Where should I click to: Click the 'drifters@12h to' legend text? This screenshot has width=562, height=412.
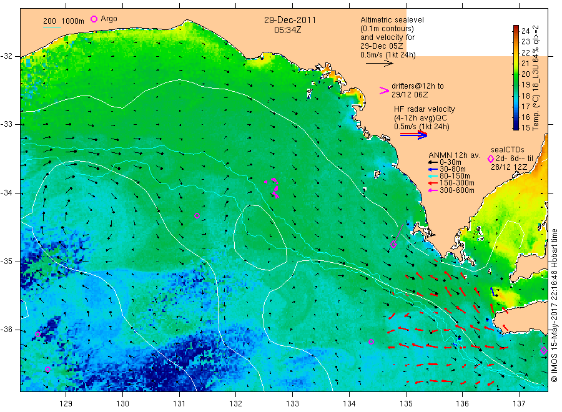tap(418, 86)
